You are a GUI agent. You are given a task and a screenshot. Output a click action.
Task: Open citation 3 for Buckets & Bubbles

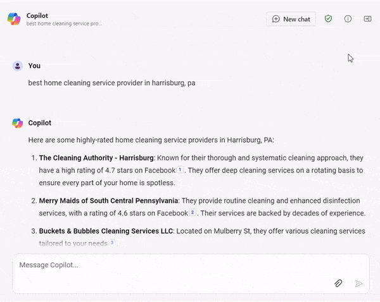112,243
